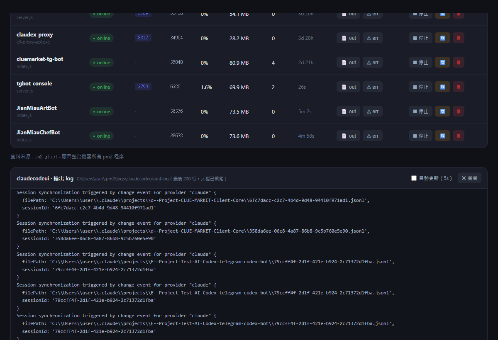Click memory value 69.9 MB
Screen dimensions: 498x340
239,87
